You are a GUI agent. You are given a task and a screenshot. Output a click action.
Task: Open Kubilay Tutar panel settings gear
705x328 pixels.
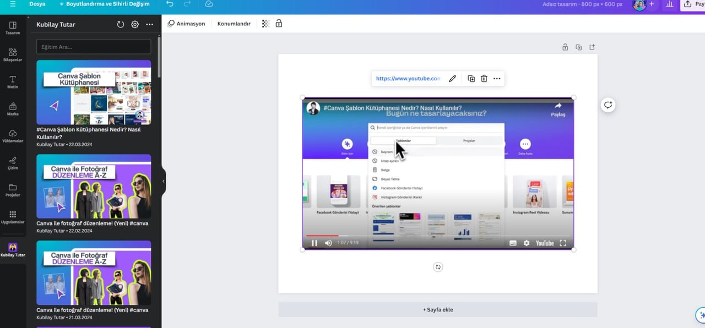135,24
